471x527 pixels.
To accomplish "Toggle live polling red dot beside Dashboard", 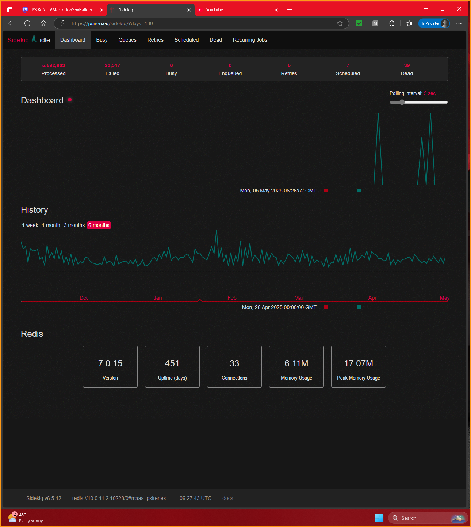I will (x=70, y=100).
